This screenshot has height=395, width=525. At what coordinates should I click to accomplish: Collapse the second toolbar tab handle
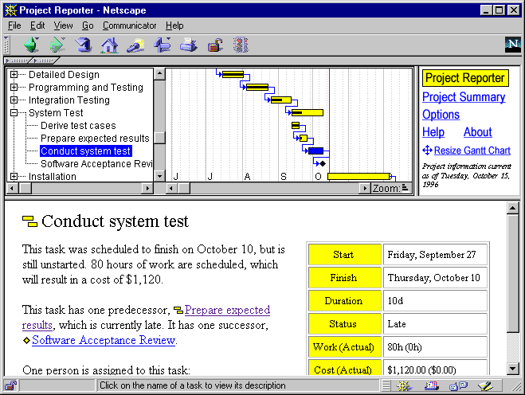pyautogui.click(x=46, y=61)
